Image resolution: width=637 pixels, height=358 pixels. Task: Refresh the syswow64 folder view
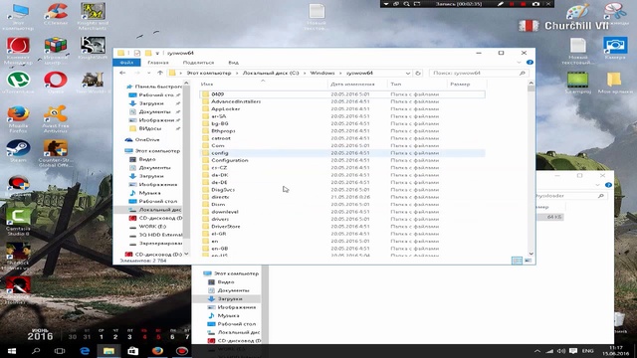click(418, 73)
